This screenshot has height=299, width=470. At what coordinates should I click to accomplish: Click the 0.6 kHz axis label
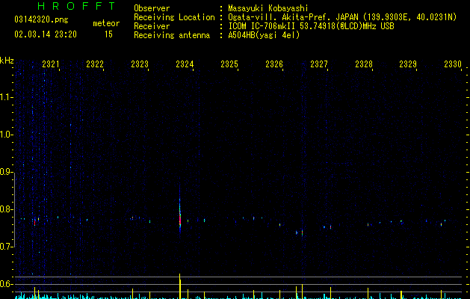7,284
